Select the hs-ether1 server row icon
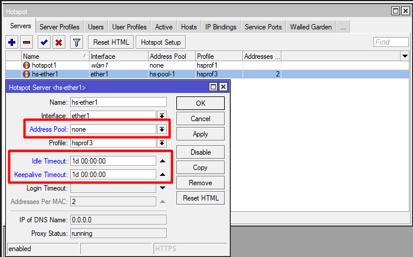 tap(26, 74)
